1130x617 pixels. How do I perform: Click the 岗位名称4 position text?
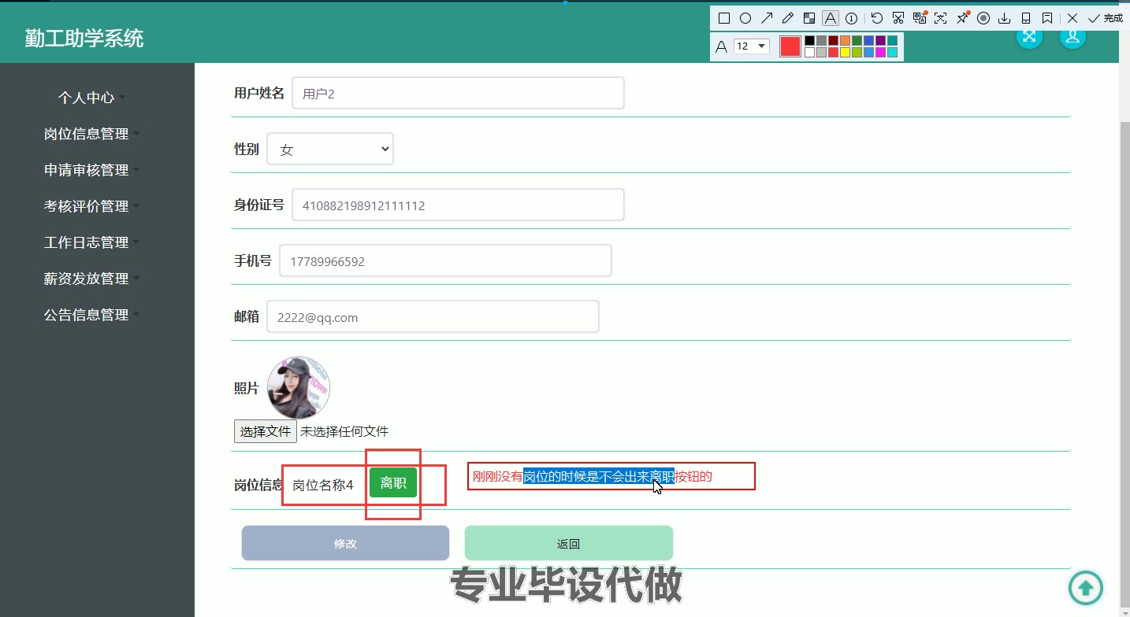click(323, 485)
